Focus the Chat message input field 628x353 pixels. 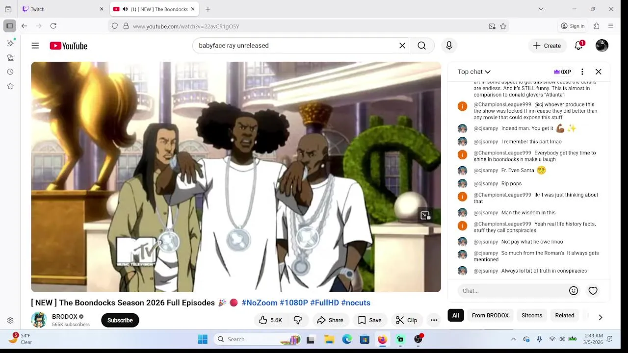[513, 291]
